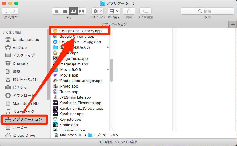Open the Action gear dropdown
Screen dimensions: 237x146
pyautogui.click(x=98, y=11)
